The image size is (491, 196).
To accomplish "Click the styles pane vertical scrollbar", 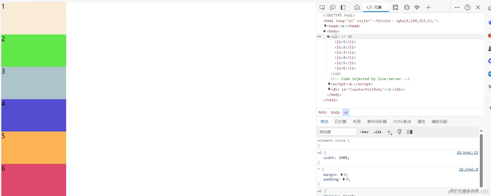I will click(x=481, y=161).
